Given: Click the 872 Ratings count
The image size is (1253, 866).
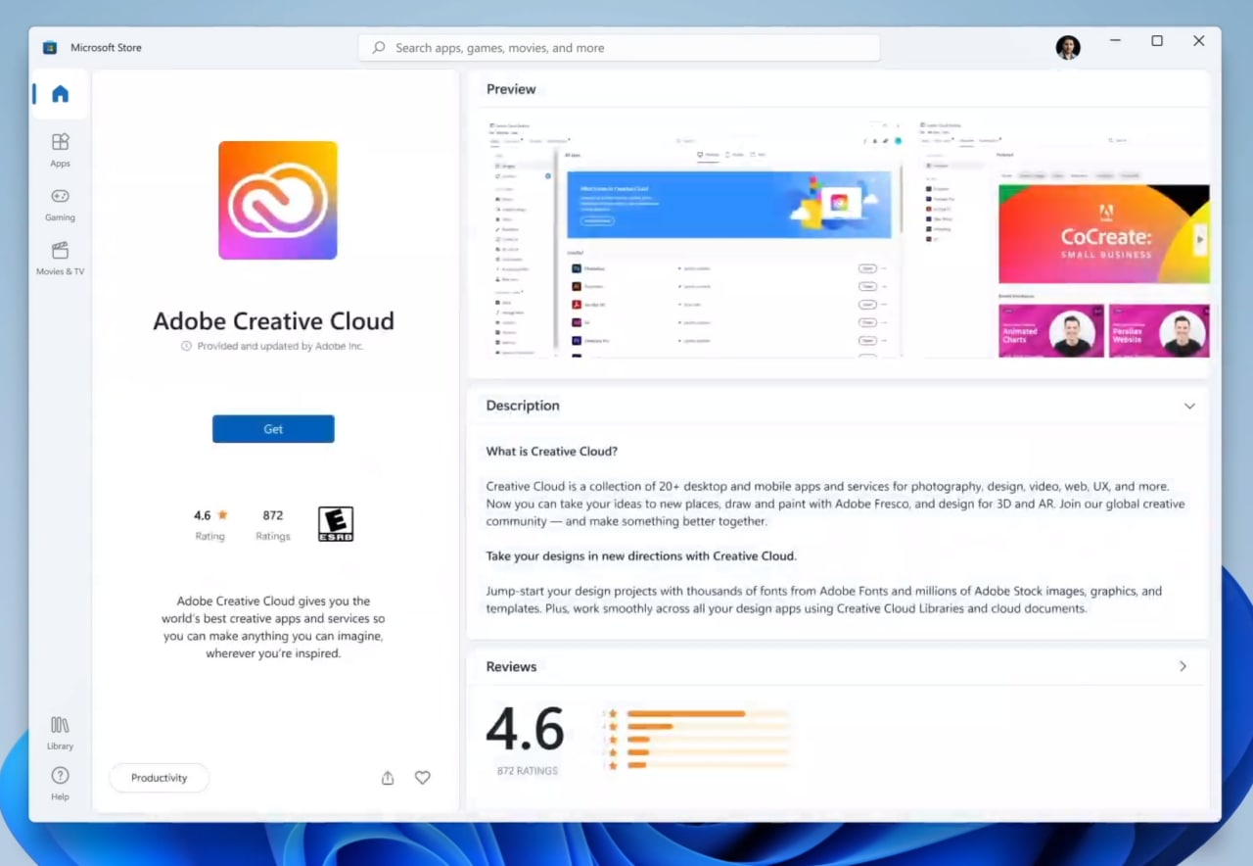Looking at the screenshot, I should pyautogui.click(x=273, y=524).
